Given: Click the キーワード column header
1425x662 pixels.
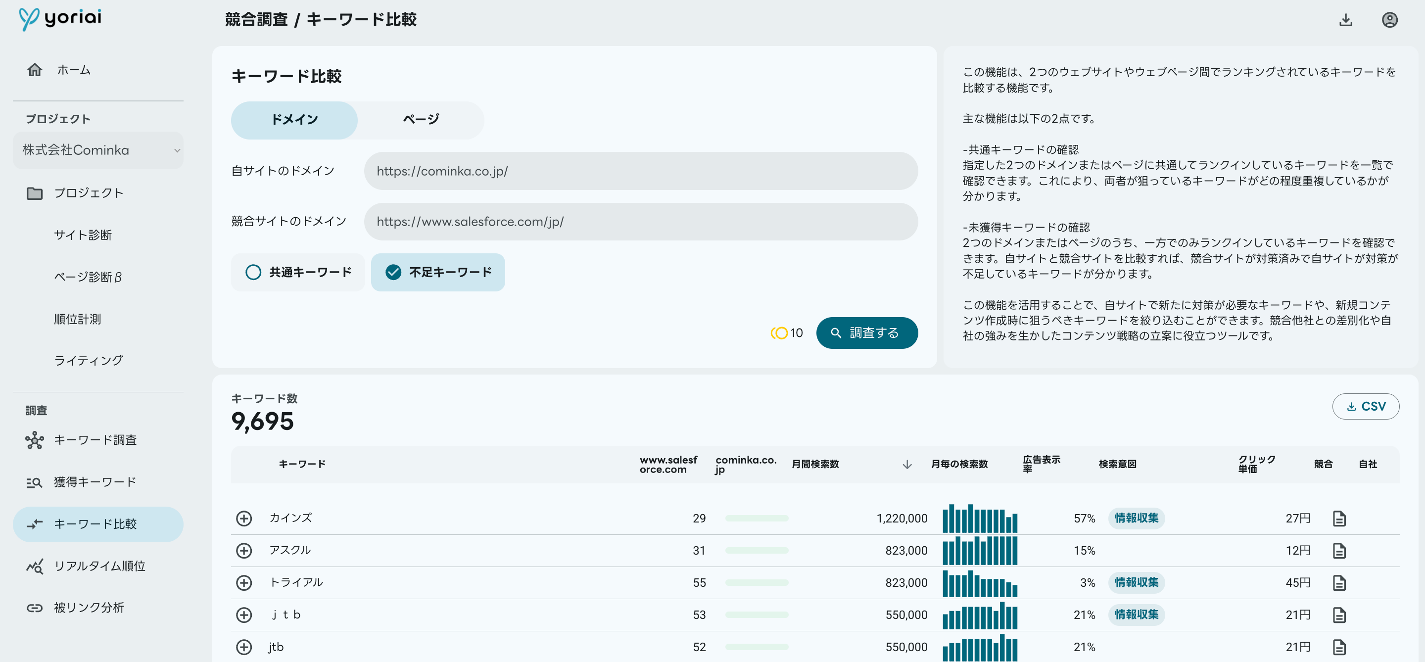Looking at the screenshot, I should tap(302, 464).
